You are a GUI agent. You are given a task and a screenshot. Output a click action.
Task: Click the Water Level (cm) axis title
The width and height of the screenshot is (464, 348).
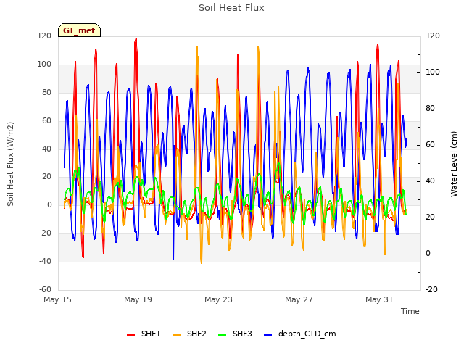click(454, 164)
